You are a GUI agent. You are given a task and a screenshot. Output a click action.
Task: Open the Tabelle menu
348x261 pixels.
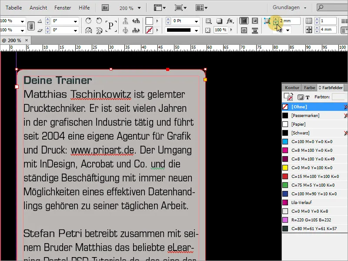click(x=14, y=8)
